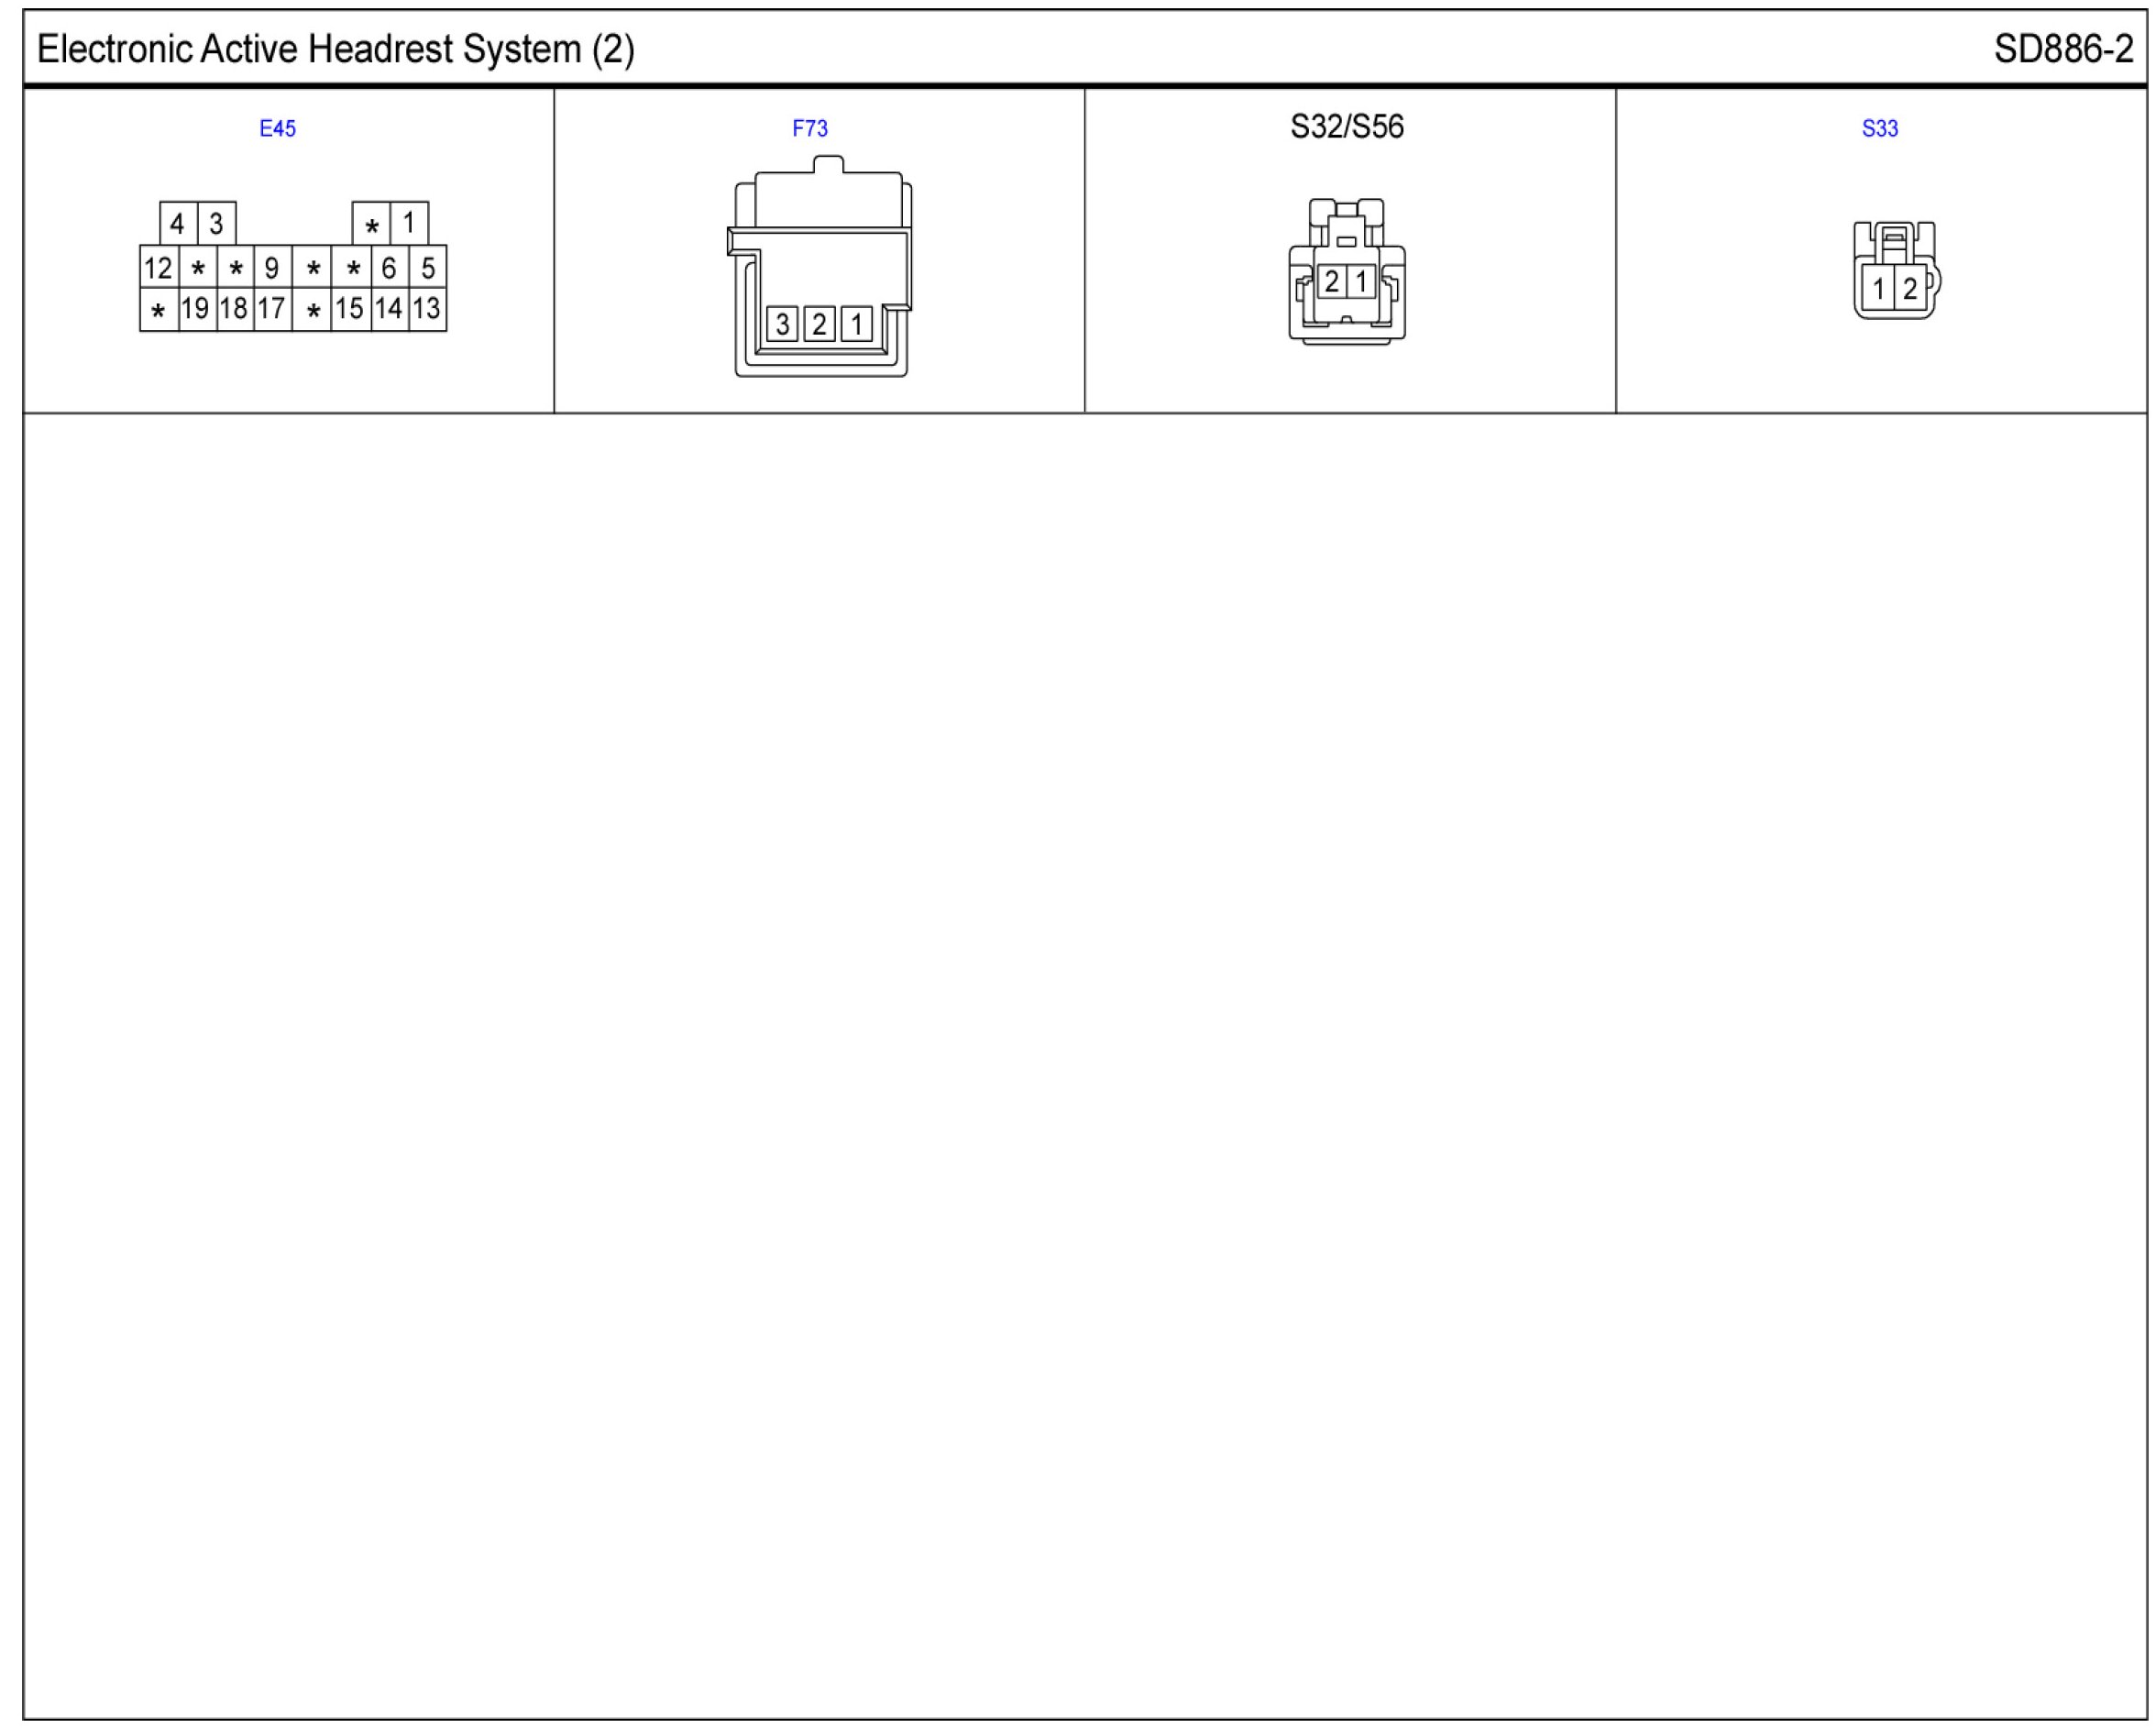Select the S32/S56 connector label
Screen dimensions: 2156x1728
coord(1346,127)
